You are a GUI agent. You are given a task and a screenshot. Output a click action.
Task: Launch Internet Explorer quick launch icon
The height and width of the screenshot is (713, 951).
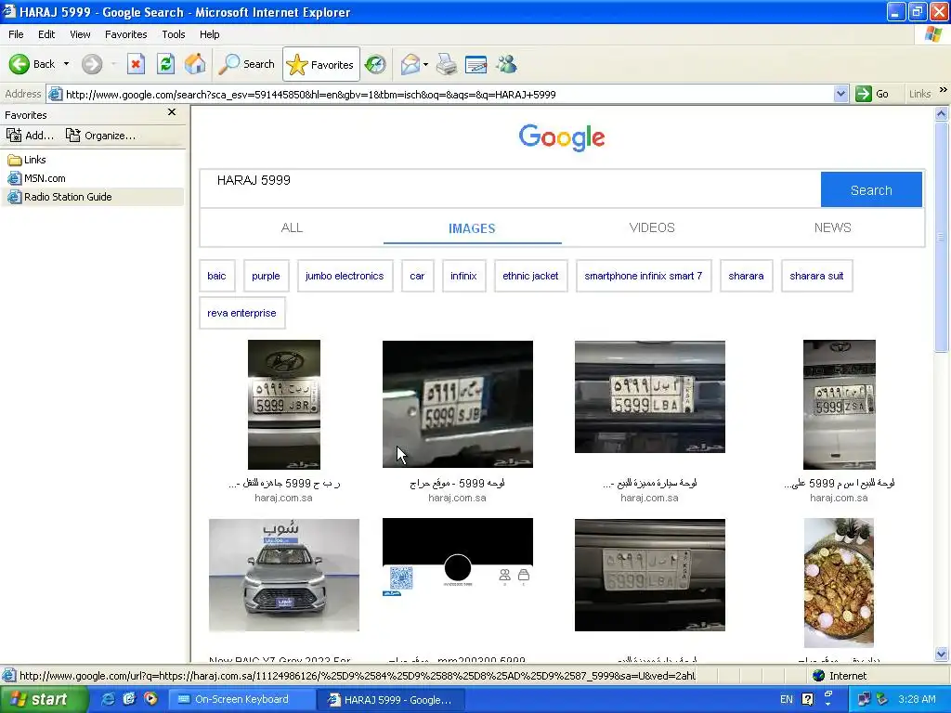pyautogui.click(x=109, y=699)
